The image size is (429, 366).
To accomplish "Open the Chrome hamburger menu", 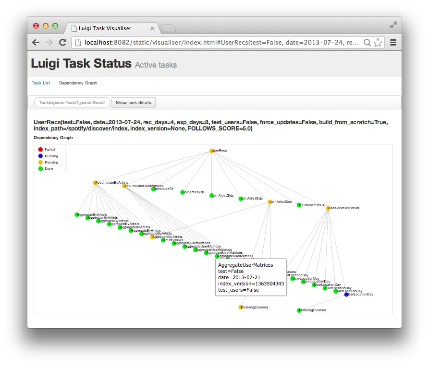I will [393, 42].
